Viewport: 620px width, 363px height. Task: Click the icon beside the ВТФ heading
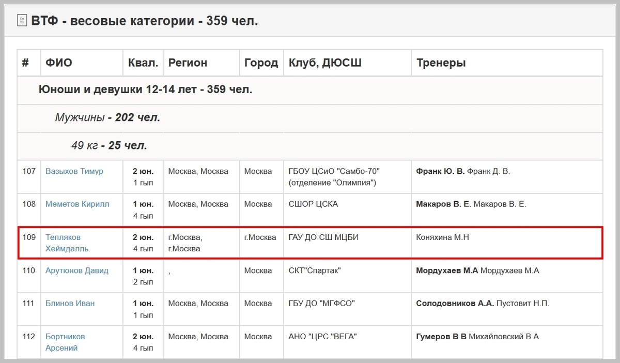coord(22,21)
